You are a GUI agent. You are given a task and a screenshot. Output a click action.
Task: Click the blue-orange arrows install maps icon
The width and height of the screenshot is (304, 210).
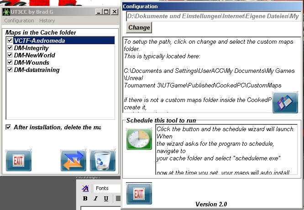(x=73, y=160)
